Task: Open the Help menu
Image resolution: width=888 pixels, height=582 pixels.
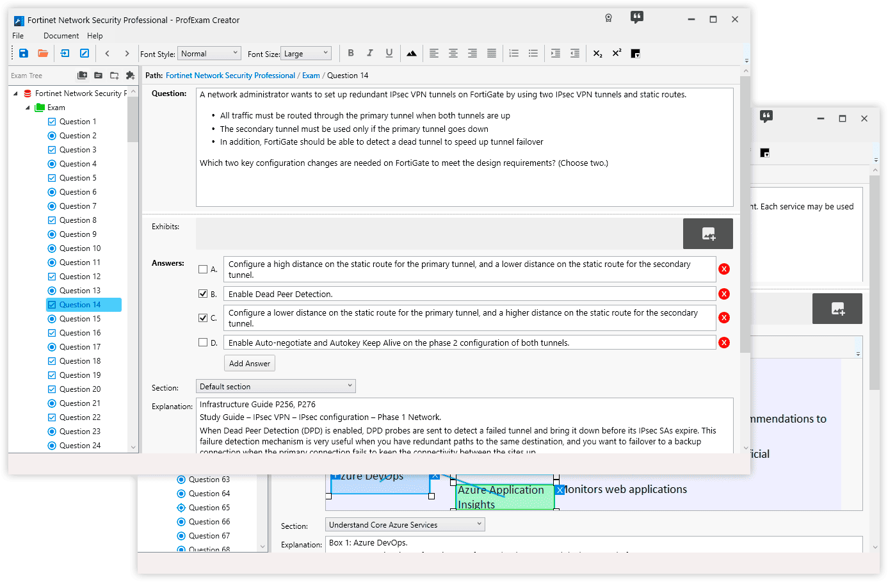Action: pyautogui.click(x=95, y=36)
